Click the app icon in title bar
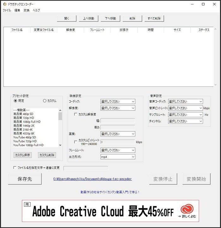This screenshot has width=221, height=228. click(5, 4)
